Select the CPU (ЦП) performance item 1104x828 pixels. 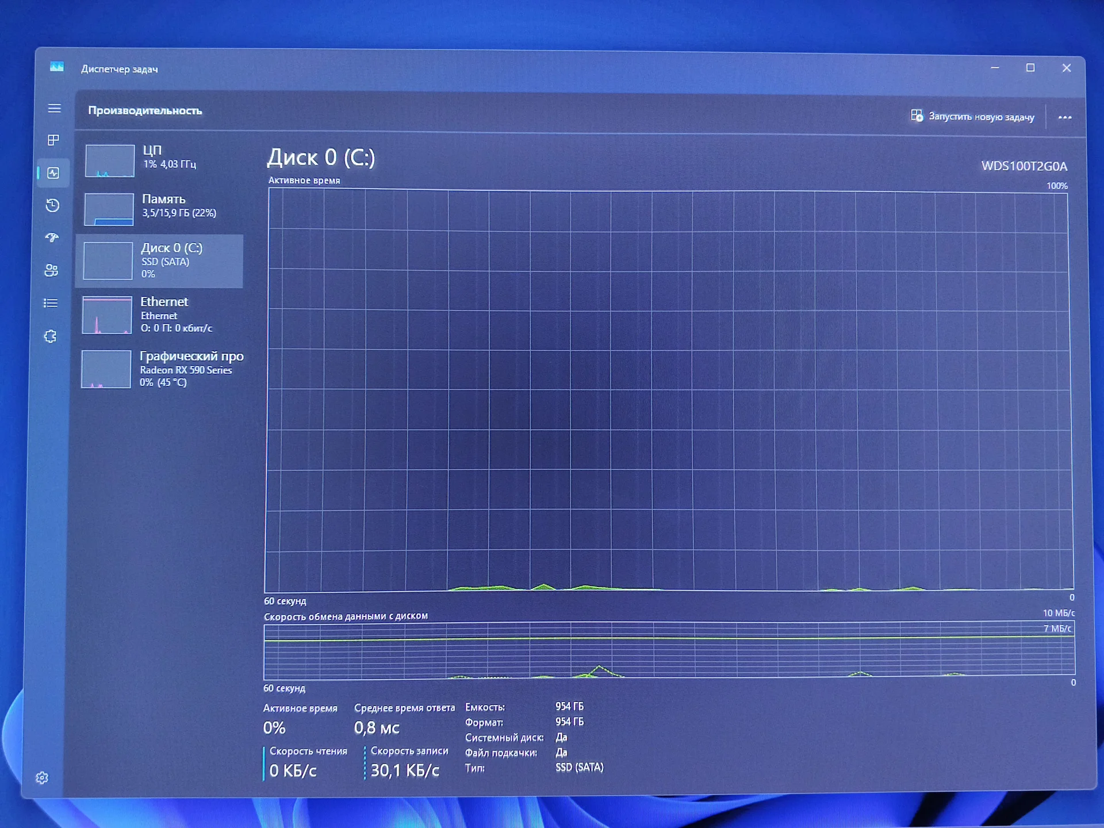click(x=161, y=160)
